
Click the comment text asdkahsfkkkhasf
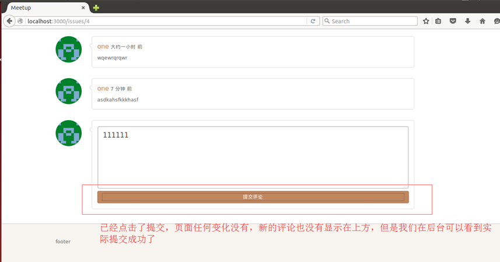point(118,100)
